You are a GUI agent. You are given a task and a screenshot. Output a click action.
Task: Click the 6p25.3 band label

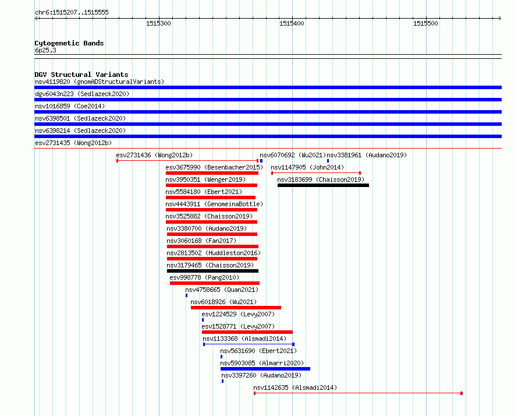coord(45,50)
